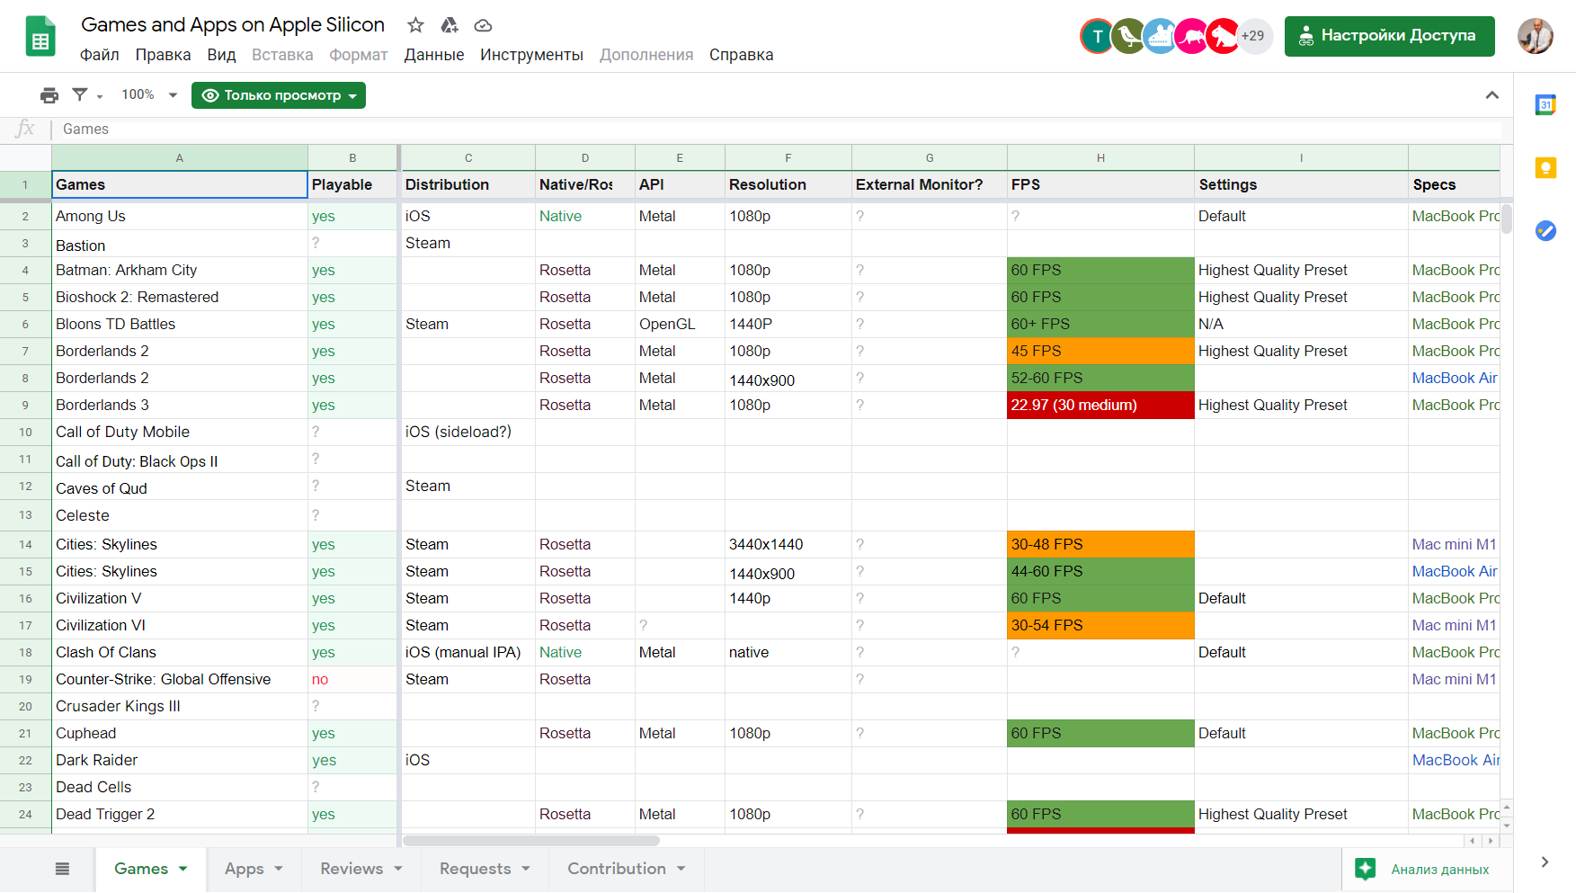Click the pink animal collaborator avatar
1576x893 pixels.
tap(1191, 36)
